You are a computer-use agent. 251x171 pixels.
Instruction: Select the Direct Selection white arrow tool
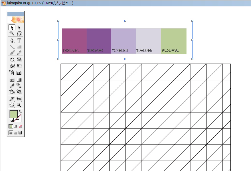click(x=19, y=28)
